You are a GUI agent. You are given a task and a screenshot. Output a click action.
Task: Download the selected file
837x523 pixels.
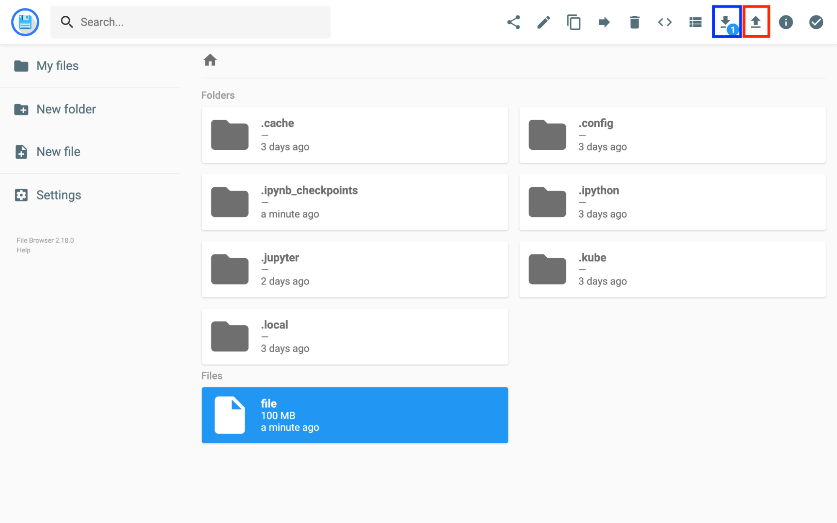(726, 22)
